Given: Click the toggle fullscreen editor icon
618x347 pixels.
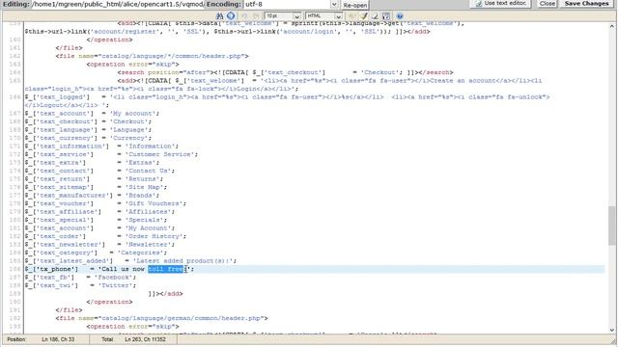Looking at the screenshot, I should [386, 16].
